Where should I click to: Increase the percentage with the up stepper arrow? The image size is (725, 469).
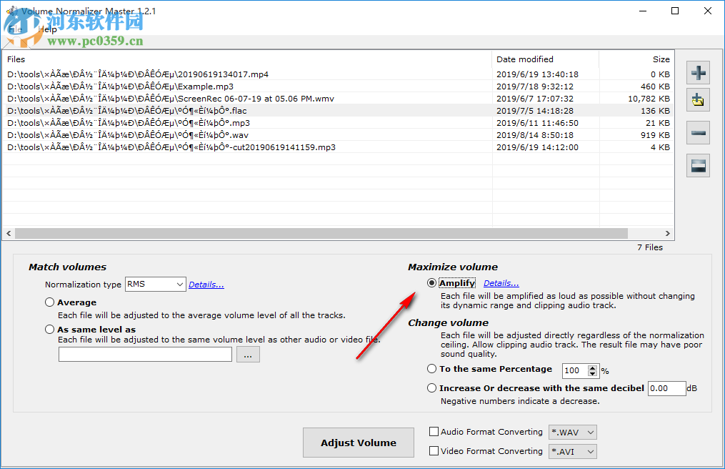593,367
